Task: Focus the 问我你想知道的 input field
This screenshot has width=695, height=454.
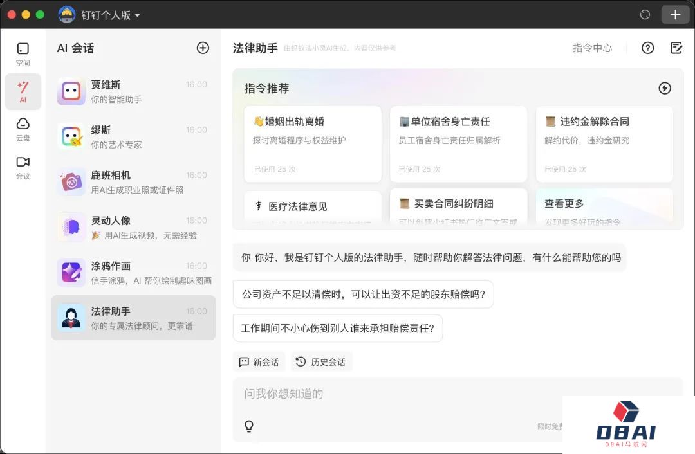Action: (458, 410)
